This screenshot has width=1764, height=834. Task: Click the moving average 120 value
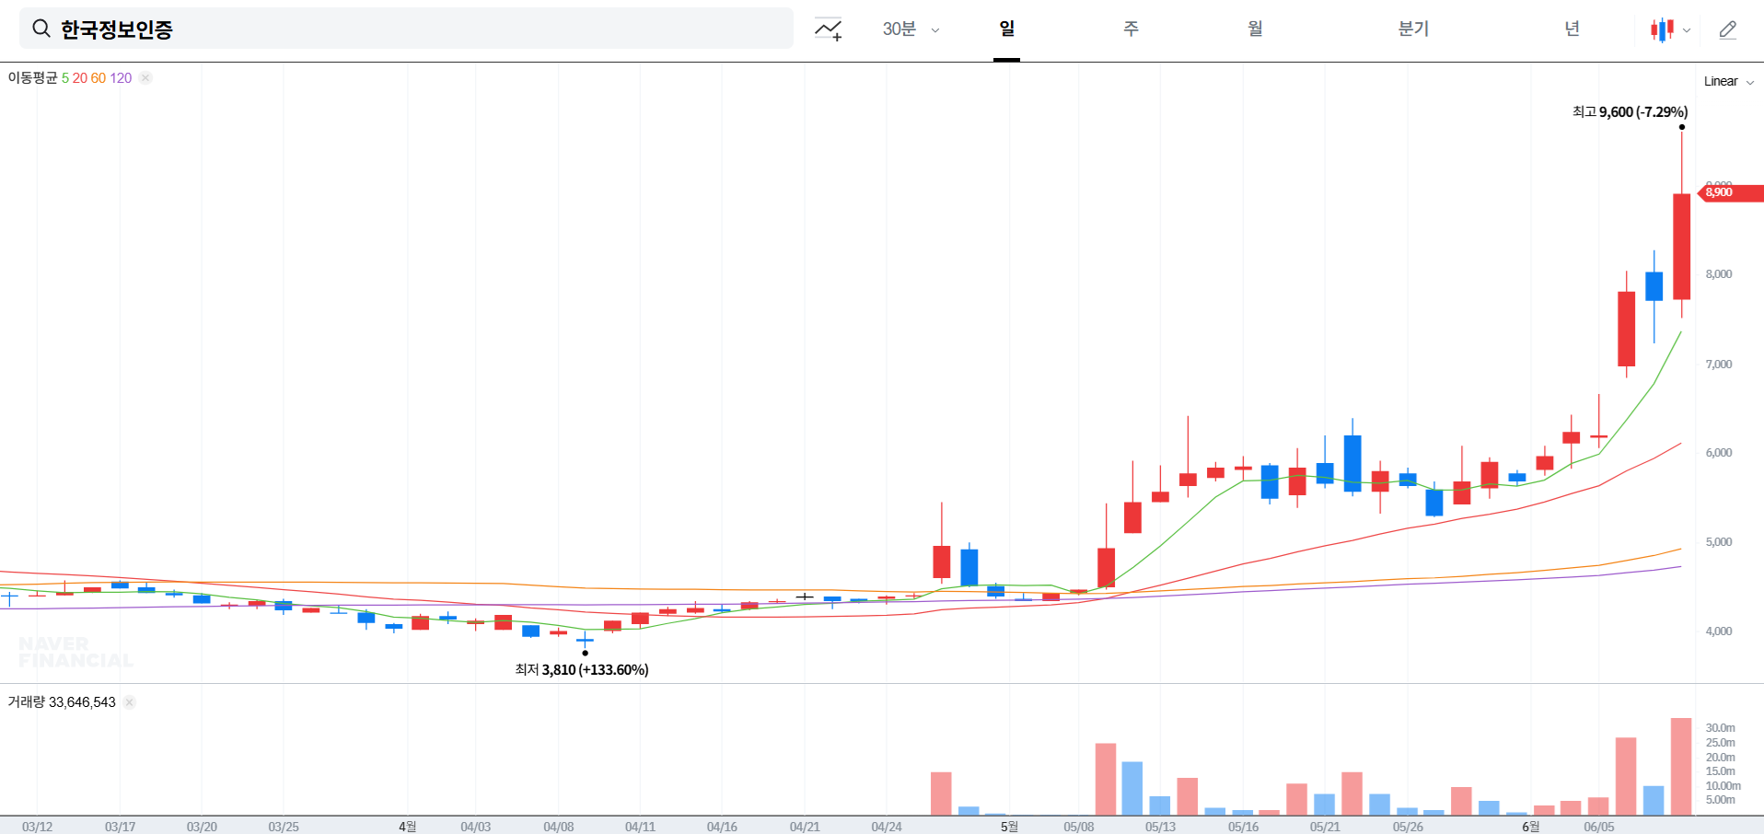pos(121,78)
